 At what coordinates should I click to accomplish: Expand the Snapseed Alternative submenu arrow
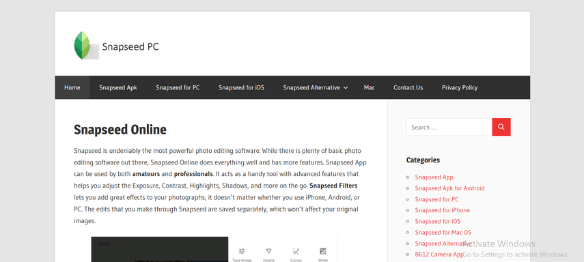point(346,88)
